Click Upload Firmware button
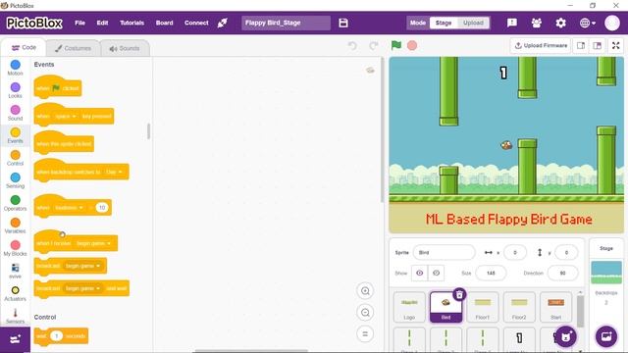 (x=541, y=46)
